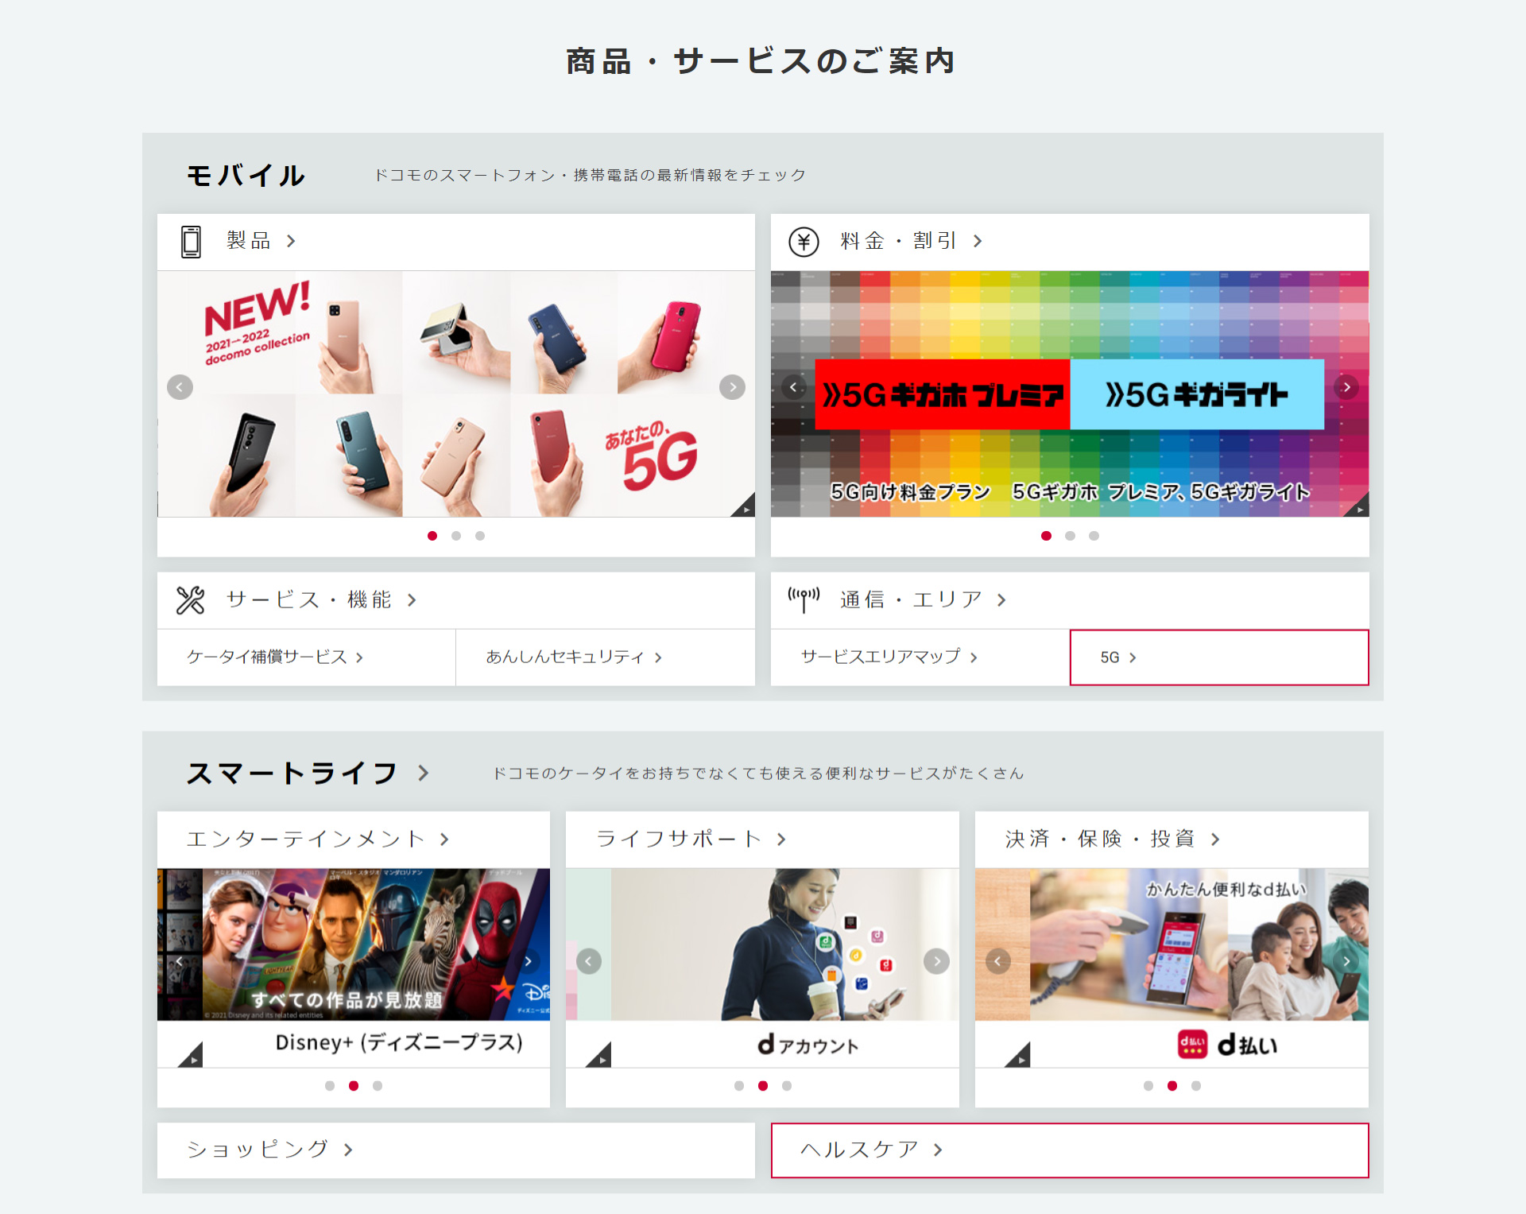
Task: Click chevron next to 通信・エリア heading
Action: tap(1001, 600)
